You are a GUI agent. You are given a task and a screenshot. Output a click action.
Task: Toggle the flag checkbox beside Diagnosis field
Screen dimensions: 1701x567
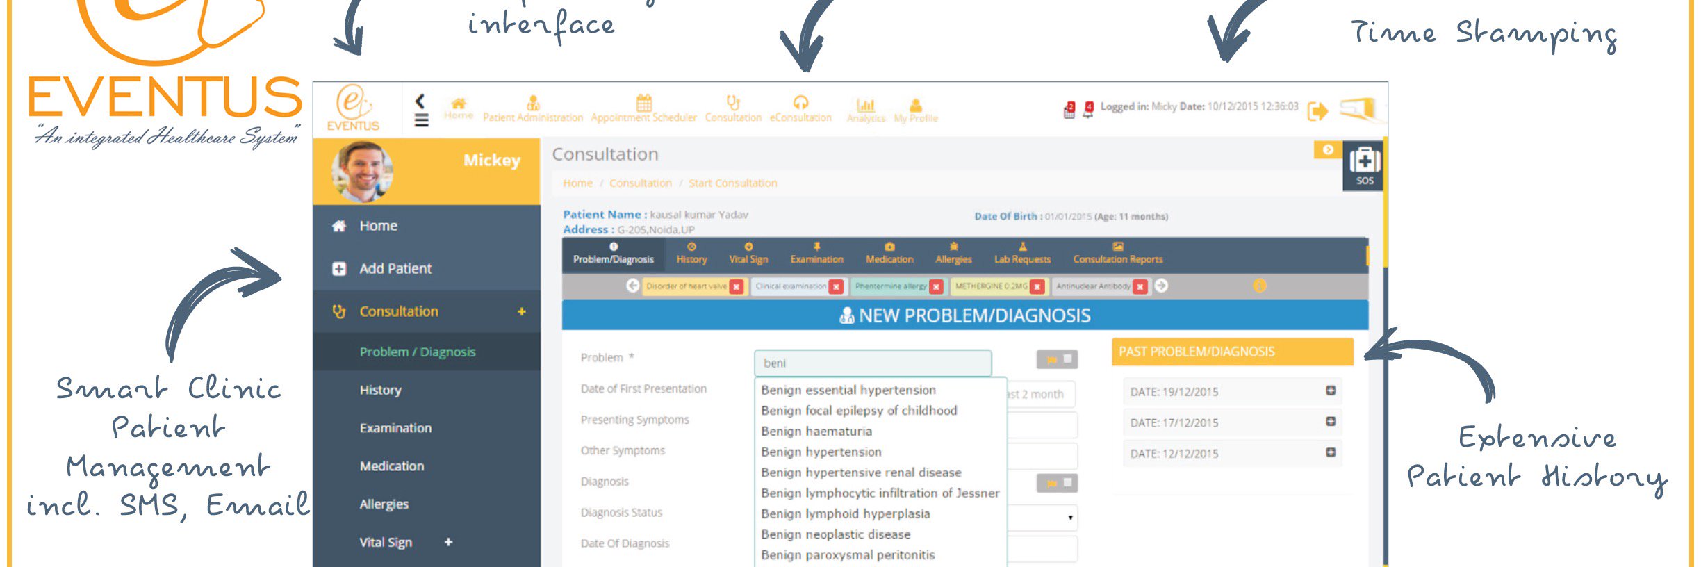(x=1067, y=482)
